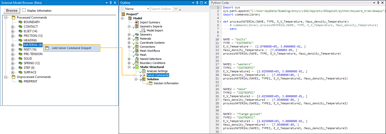Expand the FRICTION (13) node
This screenshot has width=386, height=134.
coord(13,36)
